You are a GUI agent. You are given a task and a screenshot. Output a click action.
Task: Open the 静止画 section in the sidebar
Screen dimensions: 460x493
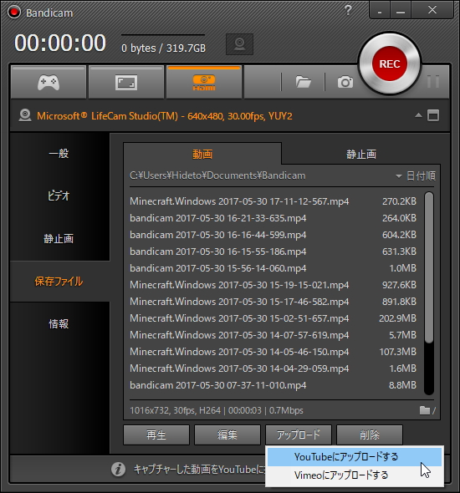(59, 239)
